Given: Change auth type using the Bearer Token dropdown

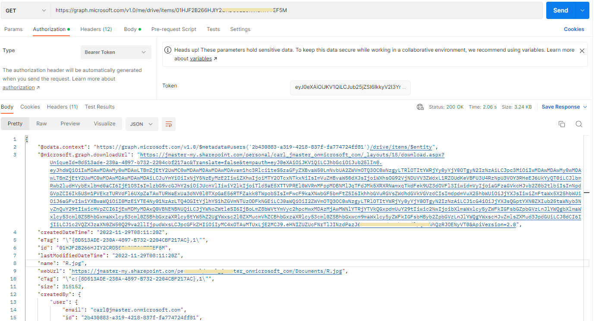Looking at the screenshot, I should coord(116,52).
